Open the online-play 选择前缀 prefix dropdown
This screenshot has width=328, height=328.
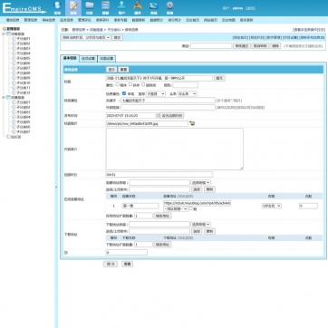tap(200, 182)
